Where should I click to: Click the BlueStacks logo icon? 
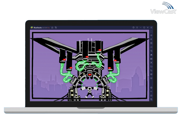[x=32, y=28]
